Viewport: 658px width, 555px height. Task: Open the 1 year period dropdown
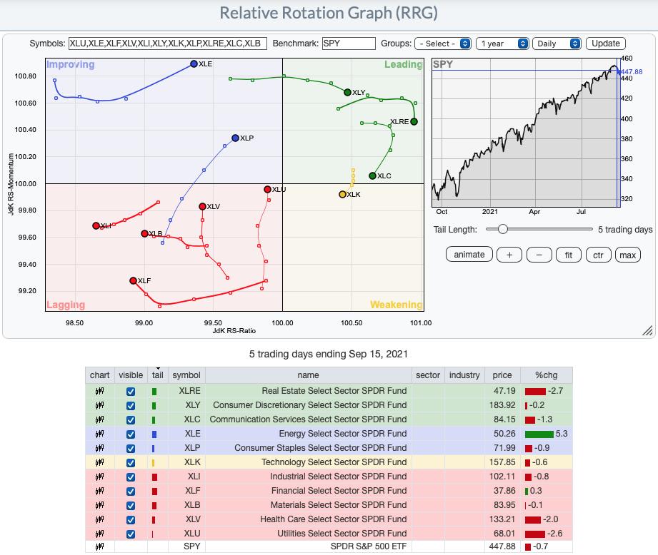coord(502,44)
